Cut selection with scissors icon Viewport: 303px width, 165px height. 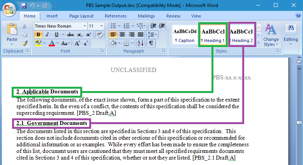point(25,26)
